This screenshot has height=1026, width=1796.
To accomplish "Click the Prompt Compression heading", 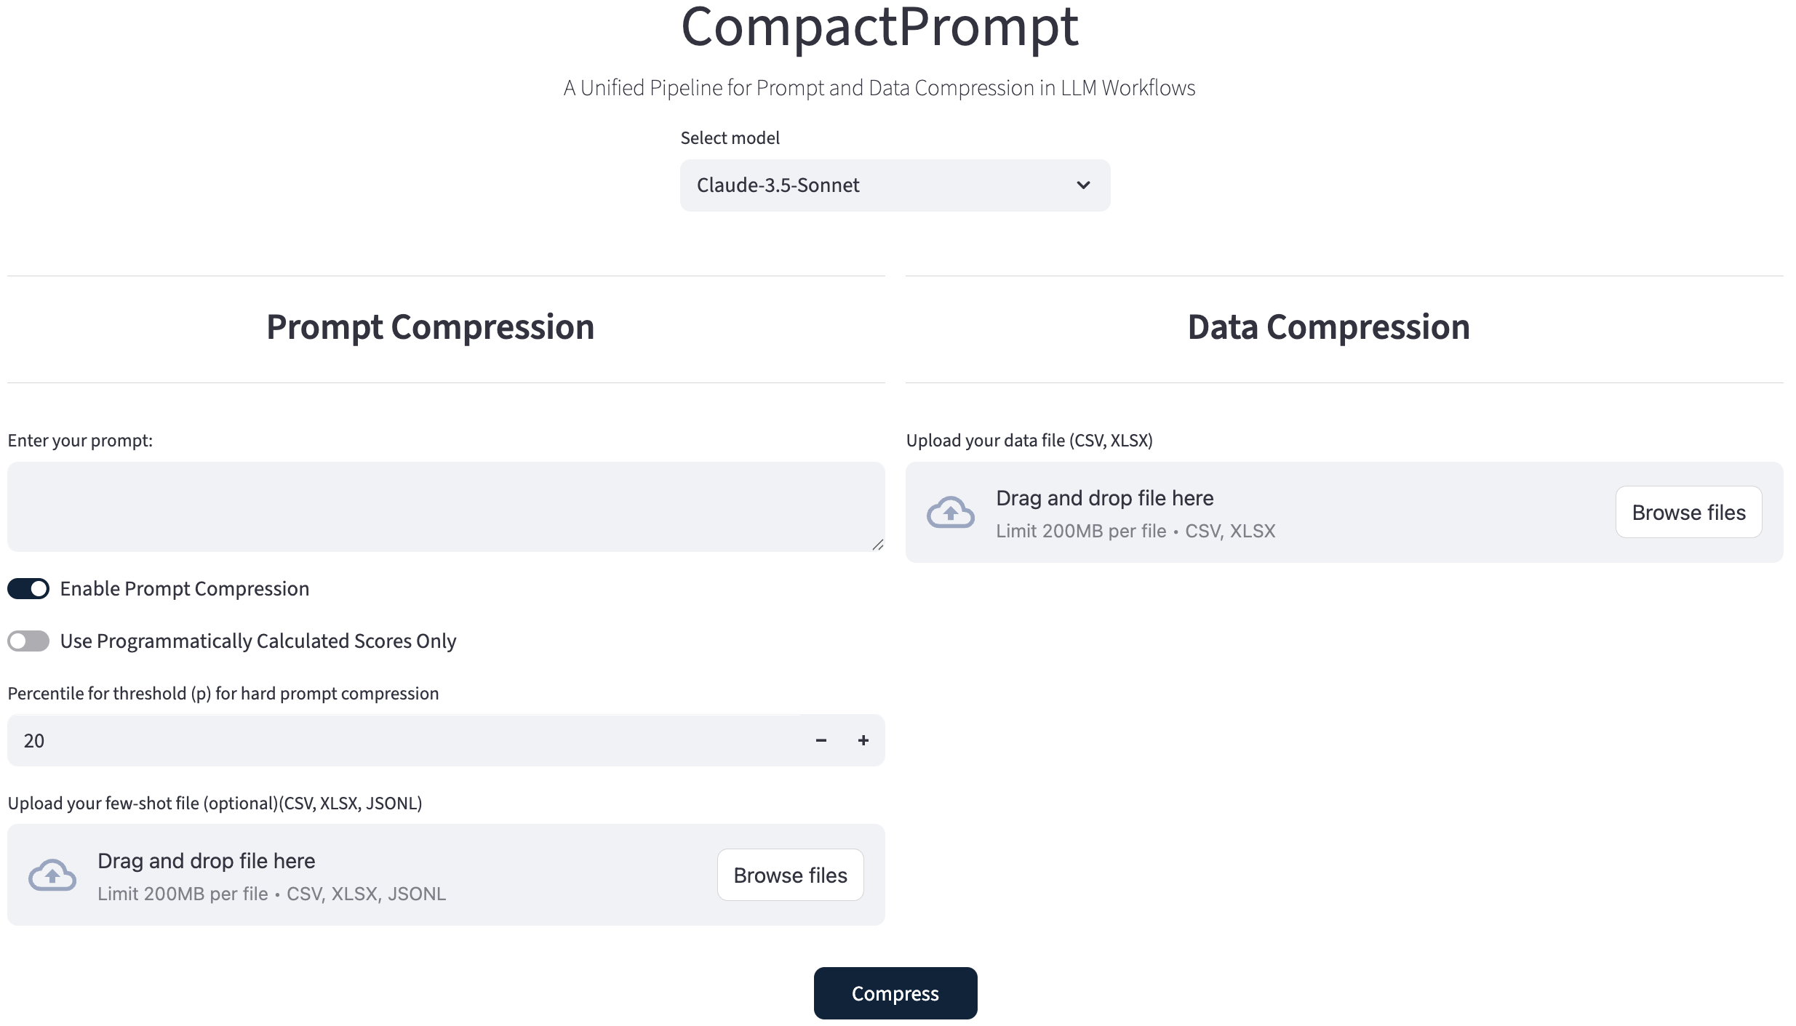I will pyautogui.click(x=430, y=327).
